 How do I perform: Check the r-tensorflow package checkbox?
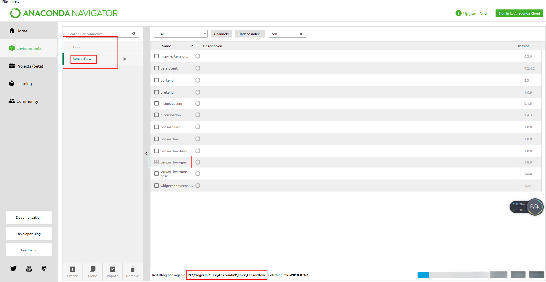tap(156, 115)
